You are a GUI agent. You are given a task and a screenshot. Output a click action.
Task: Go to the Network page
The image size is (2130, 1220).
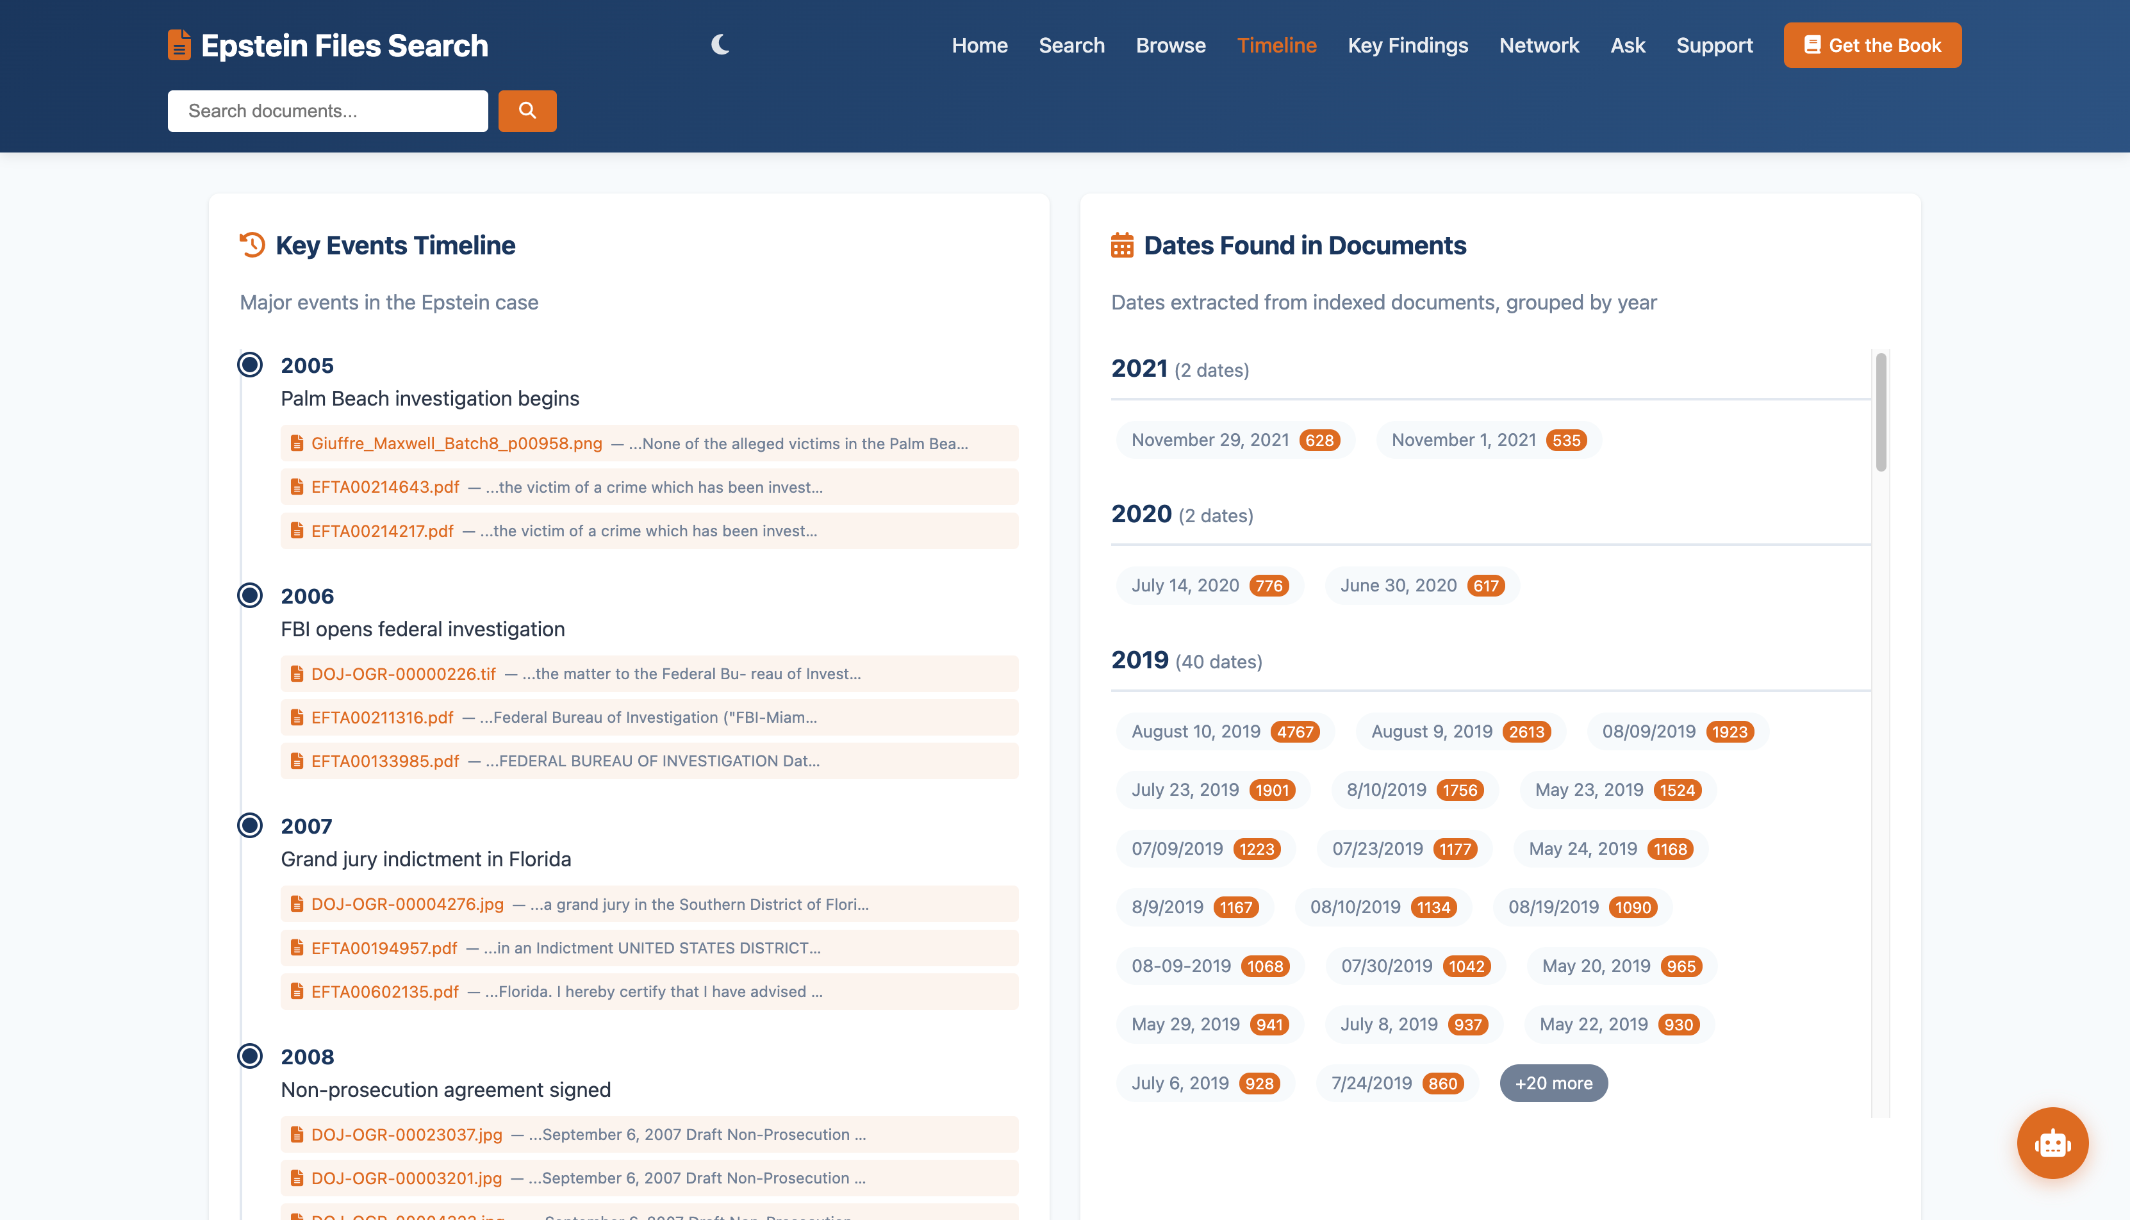(1539, 45)
